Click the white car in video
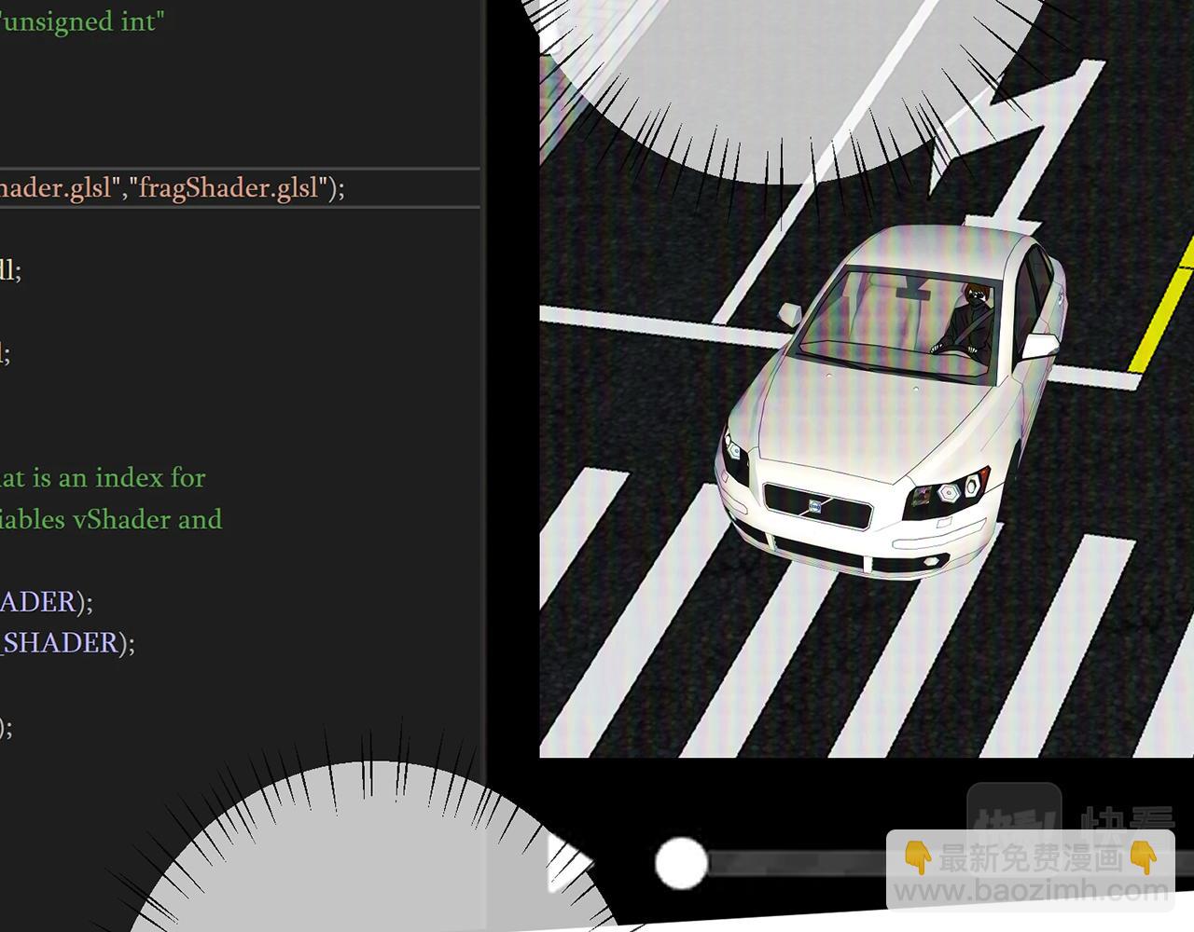Viewport: 1194px width, 932px height. point(886,419)
